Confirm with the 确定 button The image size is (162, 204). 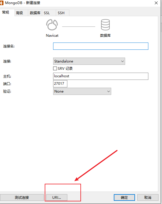(x=124, y=198)
